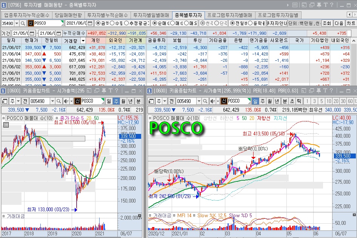357x238 pixels.
Task: Select the 수량 radio button
Action: [112, 23]
